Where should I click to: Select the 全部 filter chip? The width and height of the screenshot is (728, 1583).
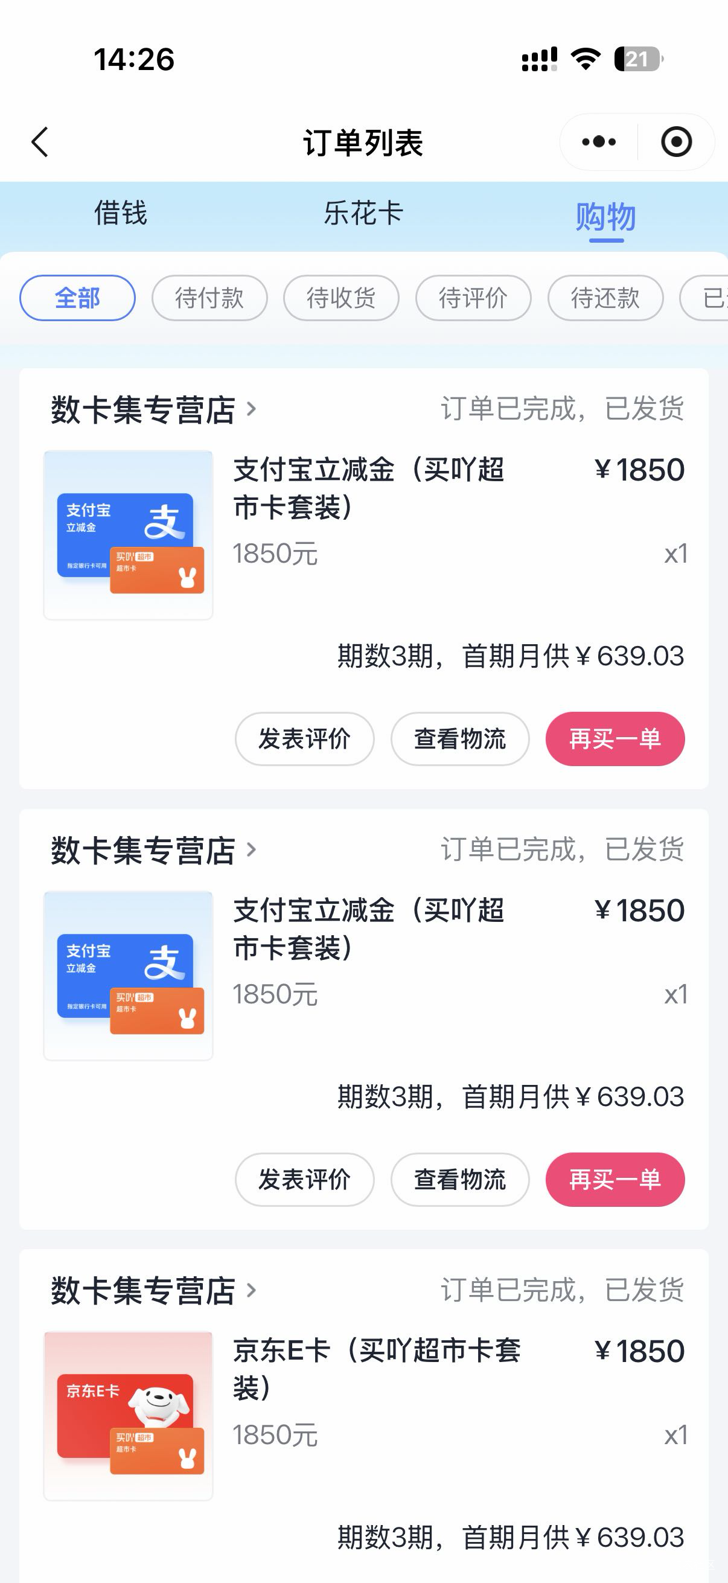[77, 298]
